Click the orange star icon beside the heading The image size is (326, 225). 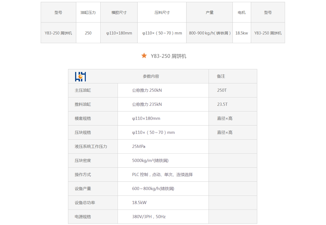(144, 56)
